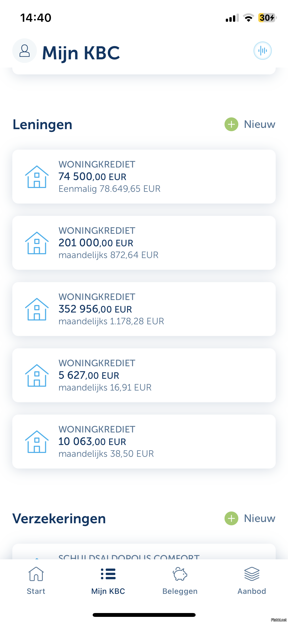Tap the green plus icon beside Leningen
The height and width of the screenshot is (623, 288).
pyautogui.click(x=231, y=125)
